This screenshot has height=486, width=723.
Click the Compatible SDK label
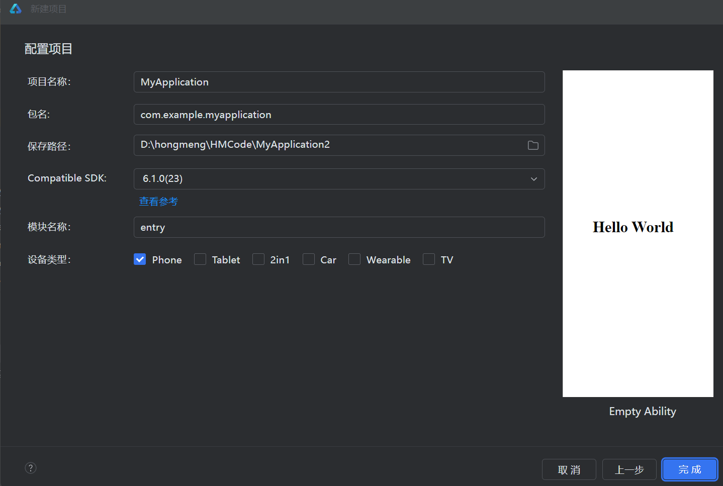click(67, 178)
